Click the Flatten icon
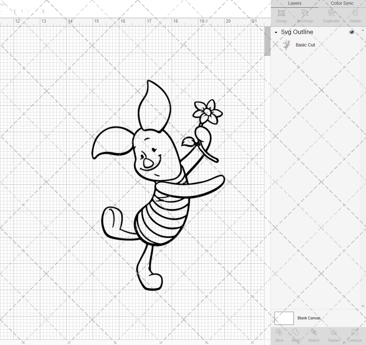Image resolution: width=366 pixels, height=345 pixels. tap(333, 332)
